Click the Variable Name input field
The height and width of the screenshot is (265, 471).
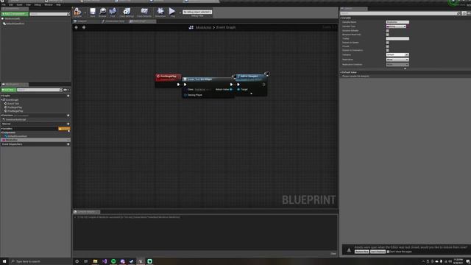click(x=397, y=22)
